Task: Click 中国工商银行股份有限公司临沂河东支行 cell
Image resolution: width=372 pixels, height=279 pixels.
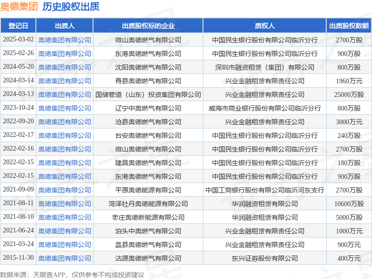Action: [265, 190]
